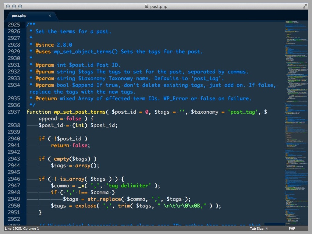Click line number 2937 in the gutter

click(x=14, y=112)
